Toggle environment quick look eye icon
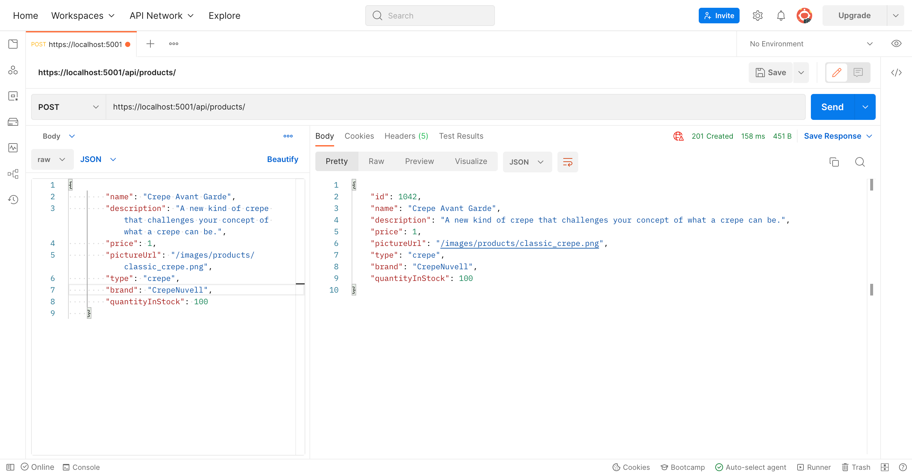 point(896,43)
